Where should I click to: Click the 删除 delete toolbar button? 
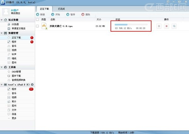click(86, 15)
